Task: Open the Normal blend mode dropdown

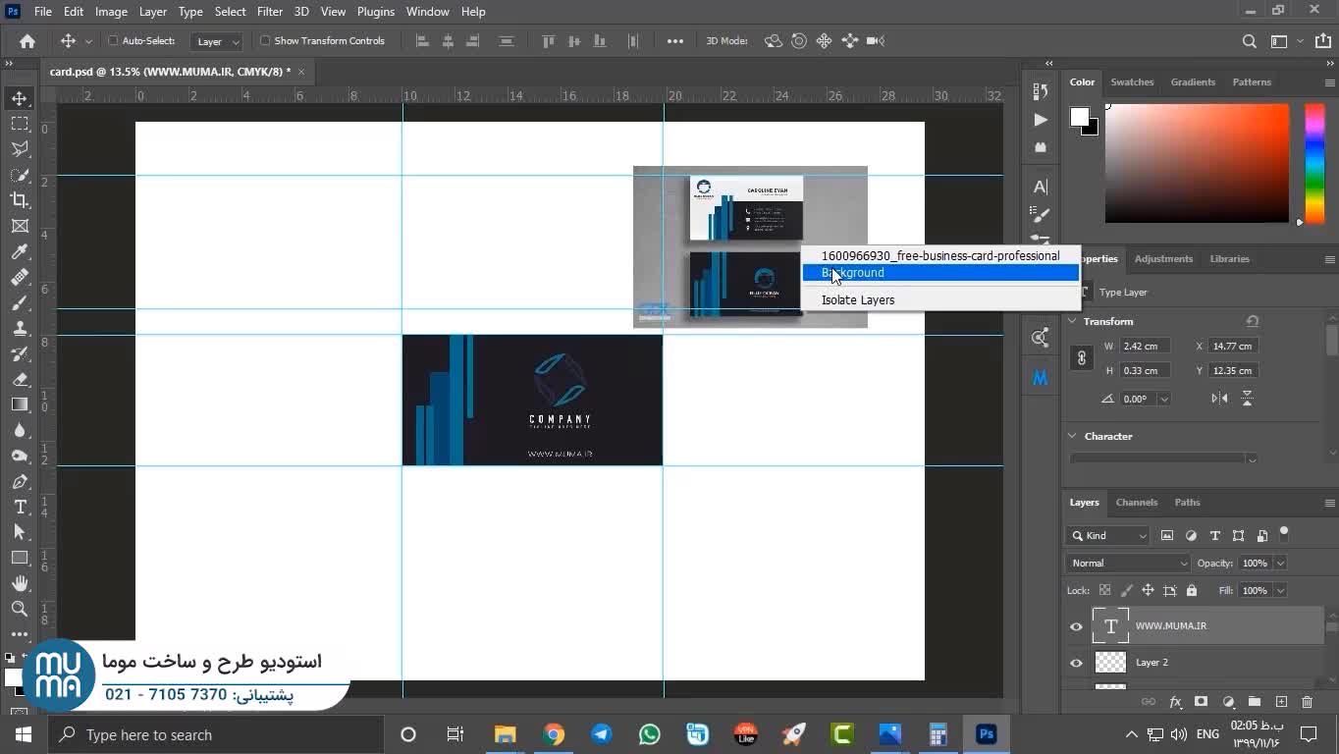Action: pyautogui.click(x=1127, y=564)
